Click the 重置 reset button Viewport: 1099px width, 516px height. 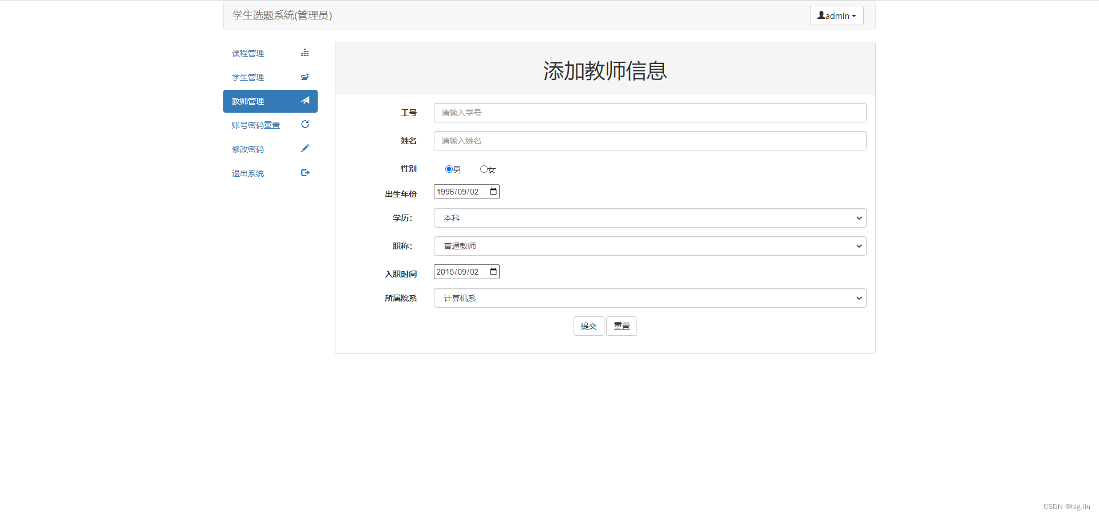click(x=622, y=326)
